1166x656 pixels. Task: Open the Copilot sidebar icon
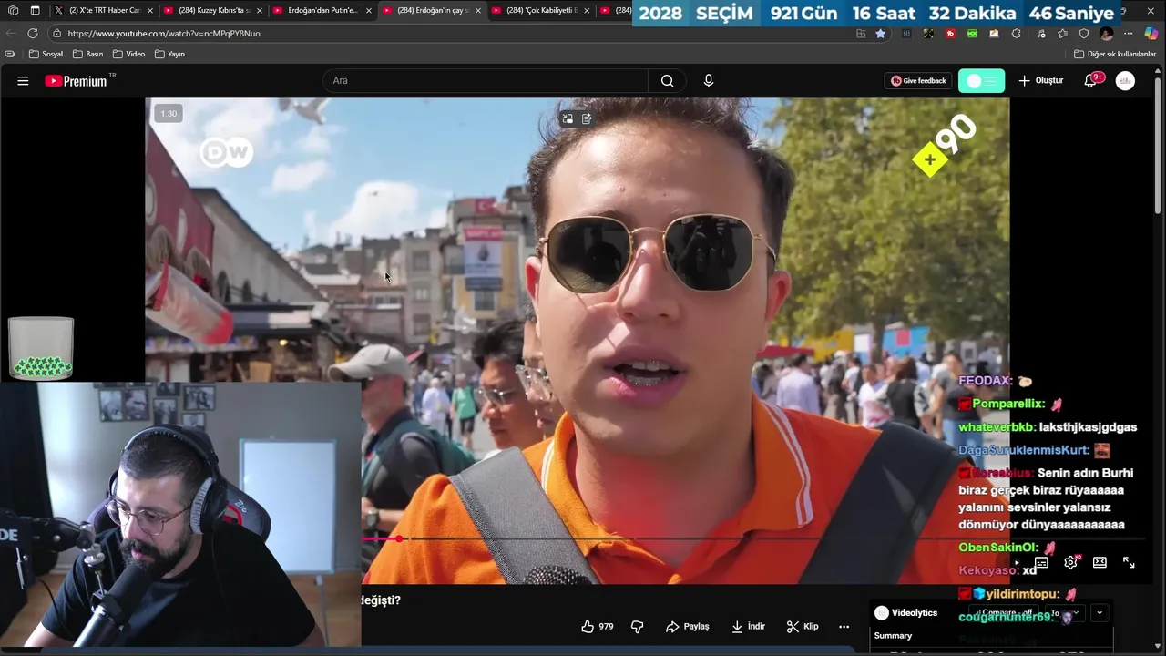[1151, 33]
